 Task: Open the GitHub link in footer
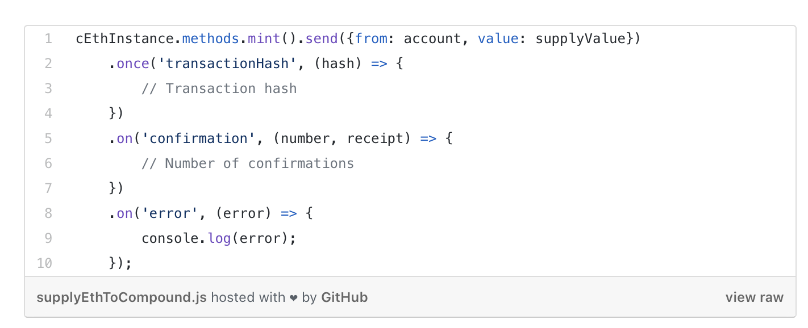[x=344, y=297]
